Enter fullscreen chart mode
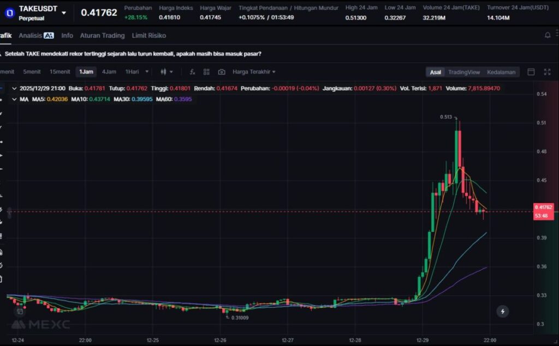This screenshot has height=346, width=559. coord(547,72)
